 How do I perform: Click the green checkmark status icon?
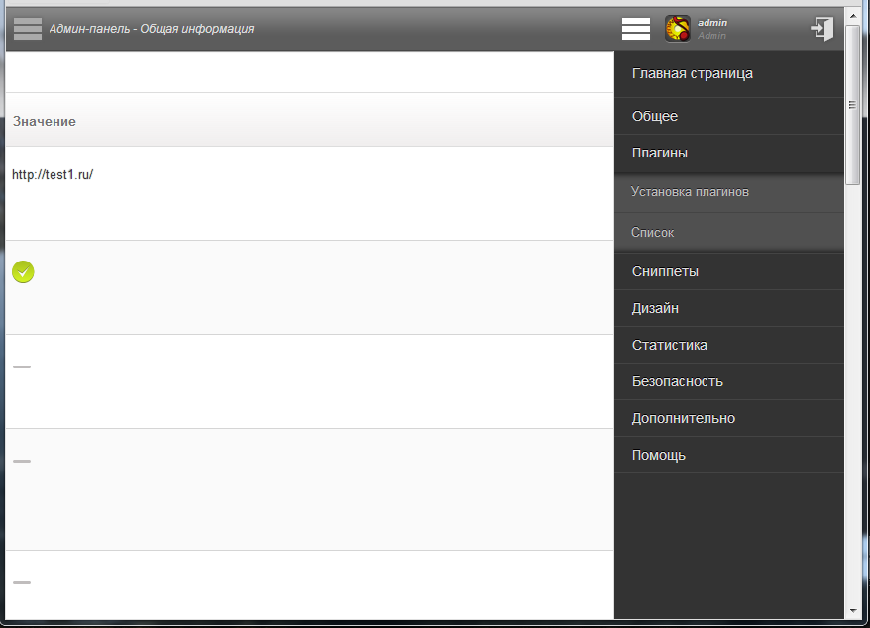click(x=23, y=271)
